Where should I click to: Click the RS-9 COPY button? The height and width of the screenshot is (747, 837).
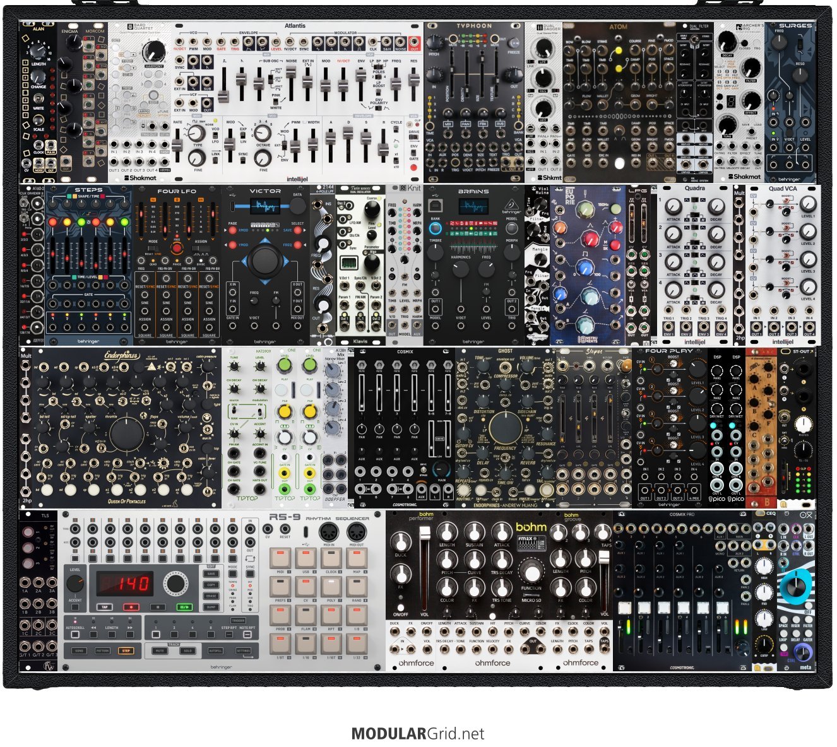pos(212,585)
